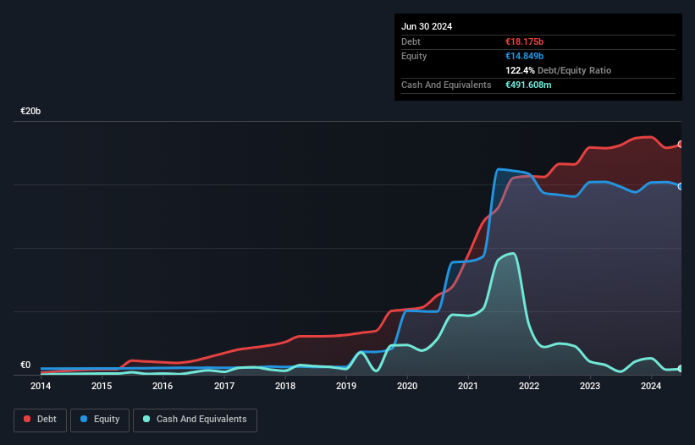
Task: Click the 2015 x-axis label
Action: coord(102,386)
